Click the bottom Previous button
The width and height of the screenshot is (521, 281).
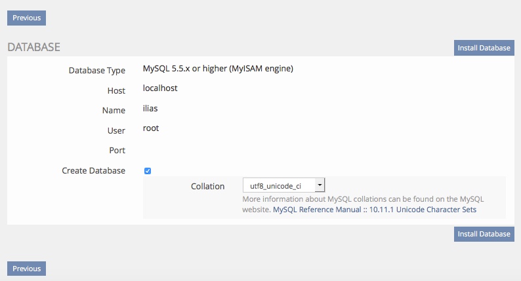tap(26, 268)
